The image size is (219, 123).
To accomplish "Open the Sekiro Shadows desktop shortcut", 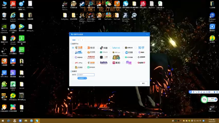I will point(82,17).
